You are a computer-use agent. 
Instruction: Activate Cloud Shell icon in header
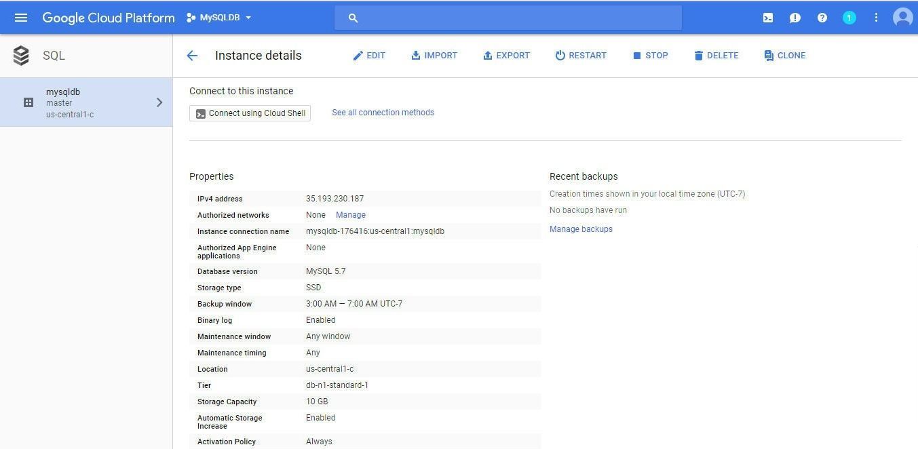tap(767, 18)
